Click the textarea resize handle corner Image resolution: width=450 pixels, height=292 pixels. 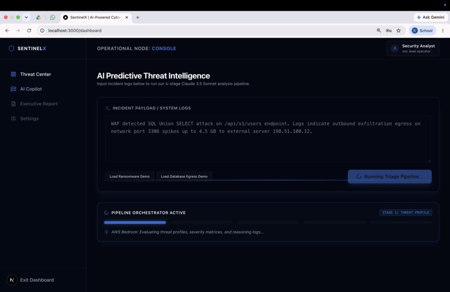(429, 160)
